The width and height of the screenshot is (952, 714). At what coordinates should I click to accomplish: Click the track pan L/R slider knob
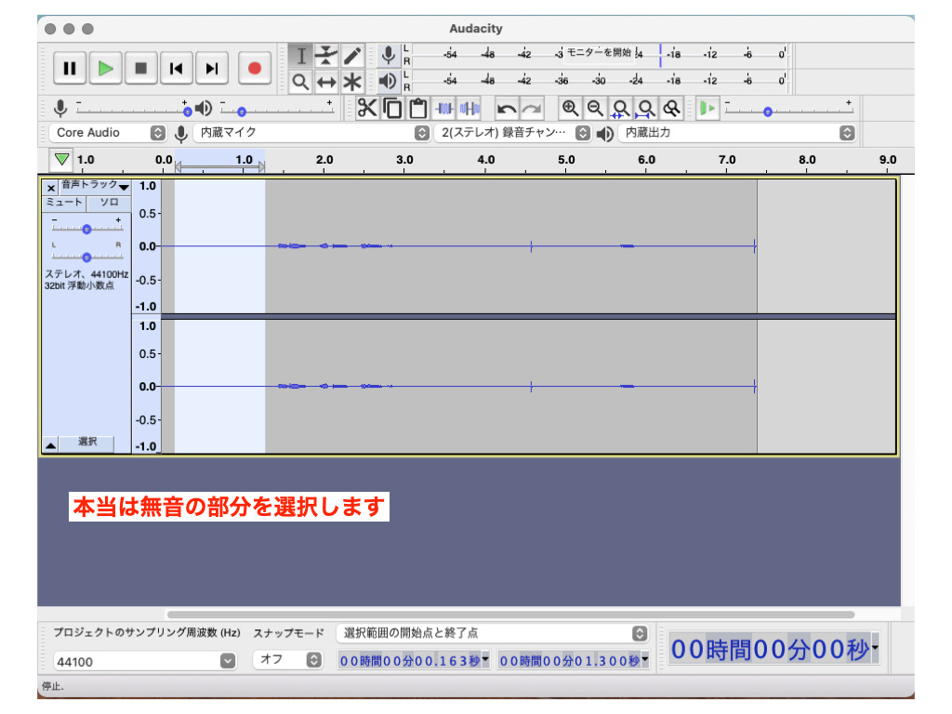tap(86, 258)
